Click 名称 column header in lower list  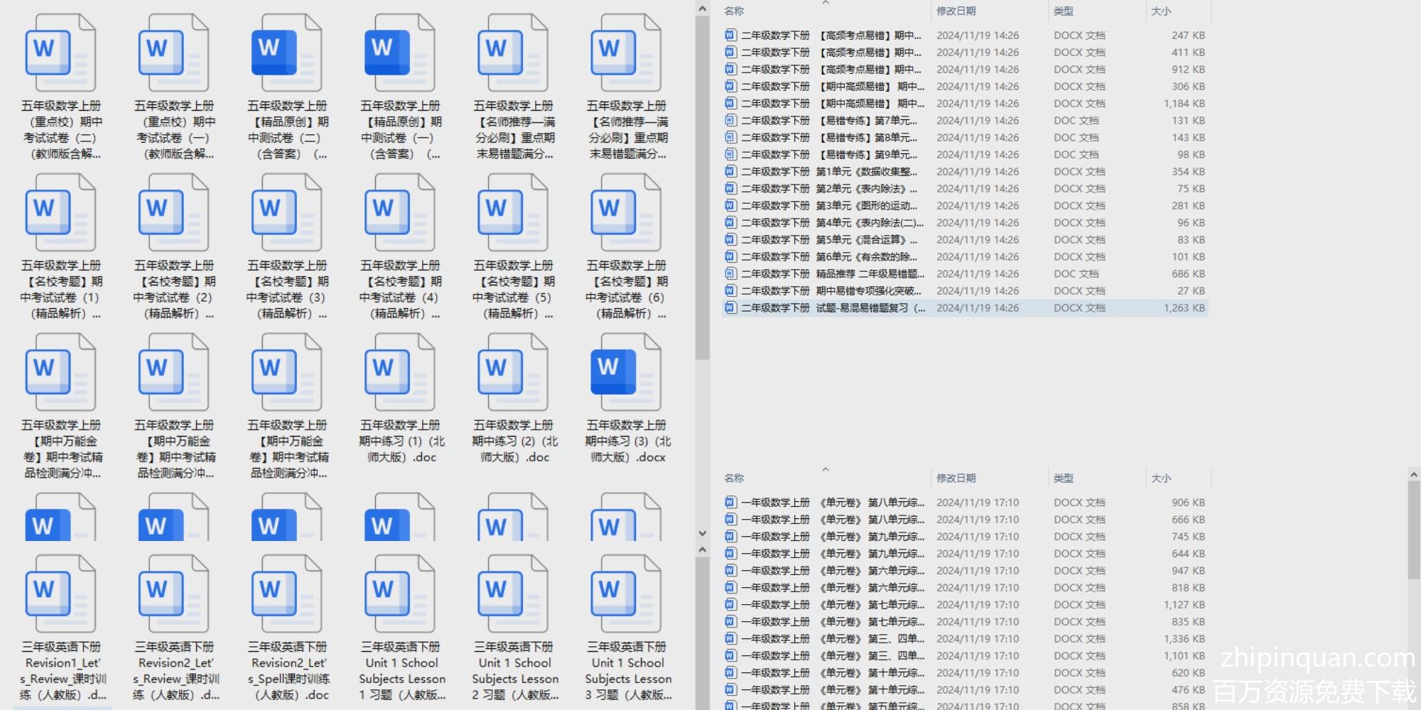tap(734, 479)
